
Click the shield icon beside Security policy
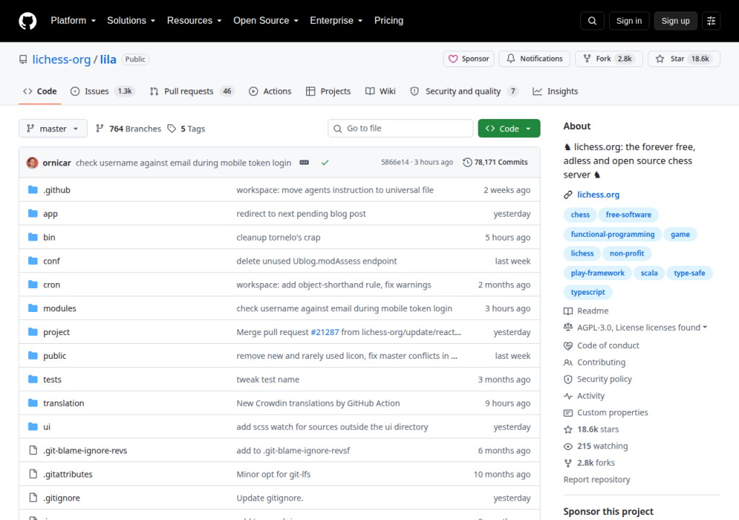point(568,379)
